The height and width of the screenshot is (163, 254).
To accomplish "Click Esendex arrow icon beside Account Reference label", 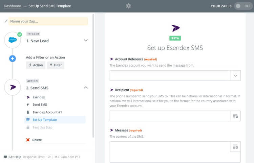I will [112, 59].
